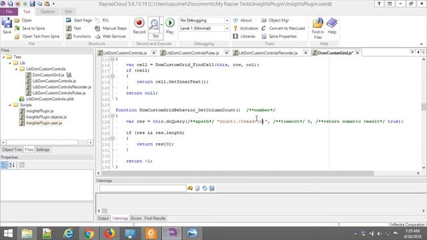
Task: Click the Warnings search input field
Action: (x=143, y=188)
